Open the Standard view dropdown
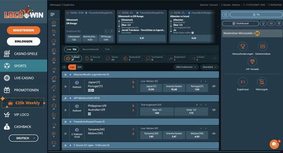Screen dimensions: 283x153 [x=209, y=67]
